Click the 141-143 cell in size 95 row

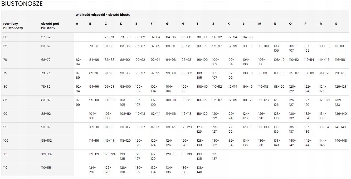pos(340,127)
